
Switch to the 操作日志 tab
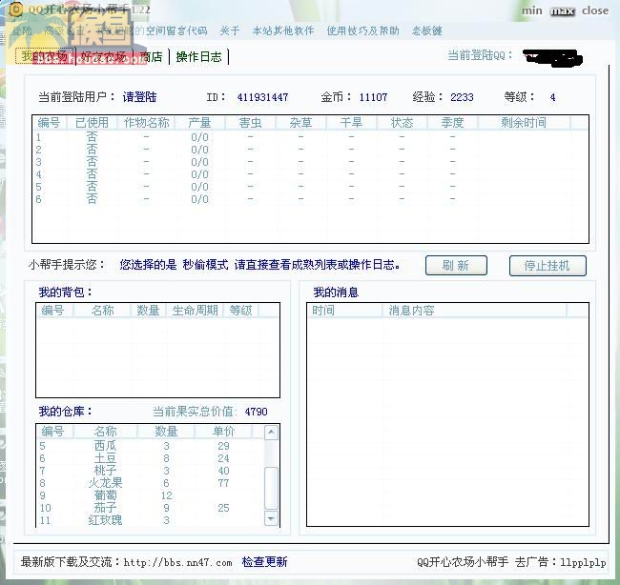click(199, 57)
